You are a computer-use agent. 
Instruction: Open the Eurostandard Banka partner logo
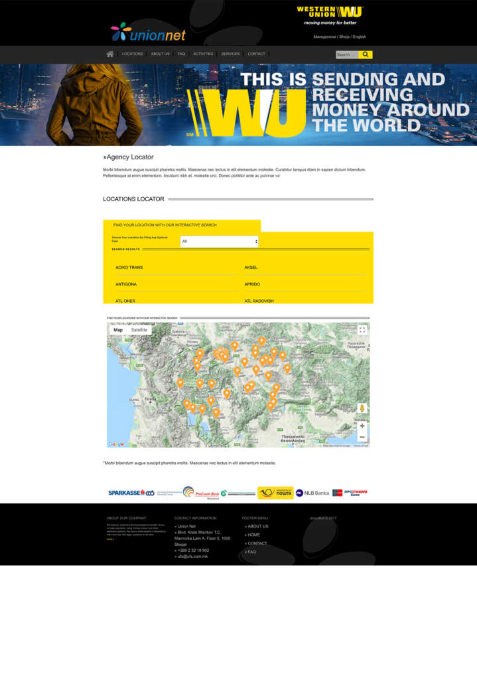350,493
